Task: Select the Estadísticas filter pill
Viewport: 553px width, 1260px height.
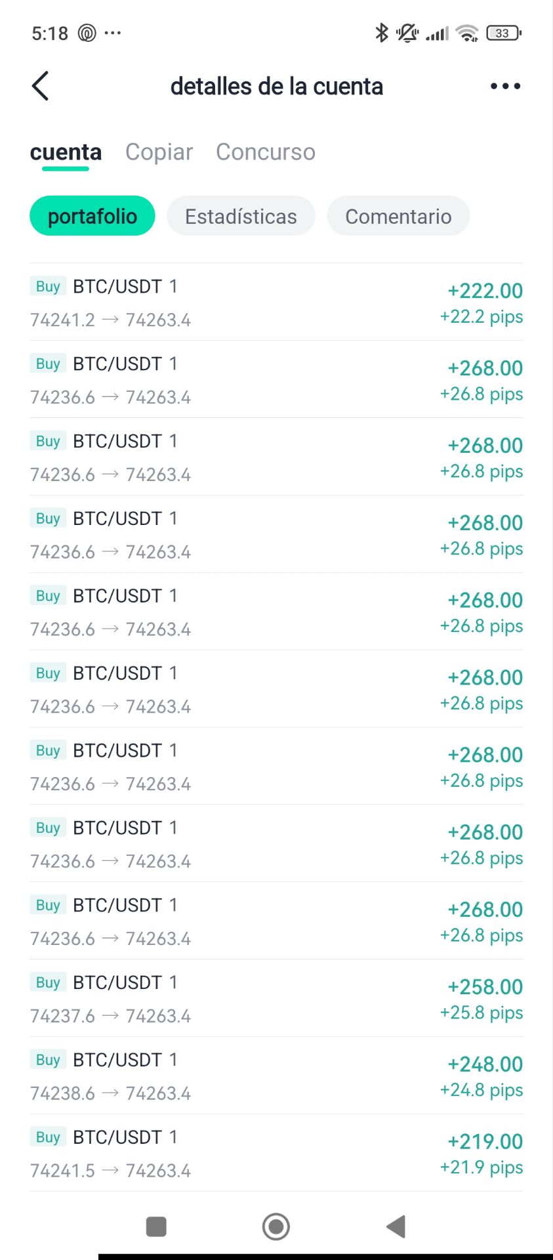Action: tap(241, 216)
